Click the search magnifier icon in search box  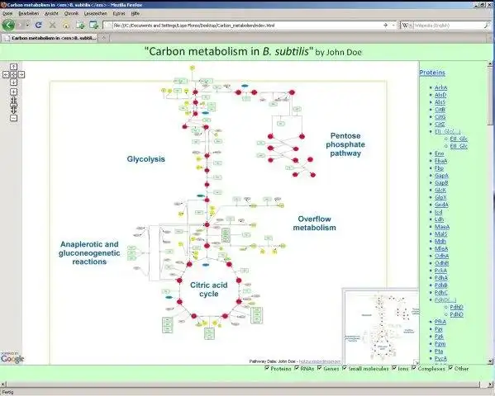[487, 26]
